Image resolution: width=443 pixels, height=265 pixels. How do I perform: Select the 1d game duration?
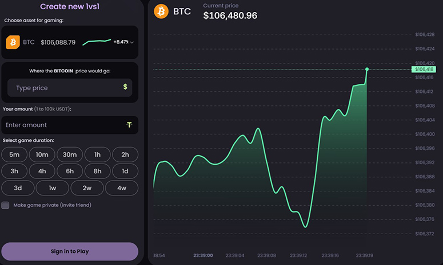click(125, 171)
